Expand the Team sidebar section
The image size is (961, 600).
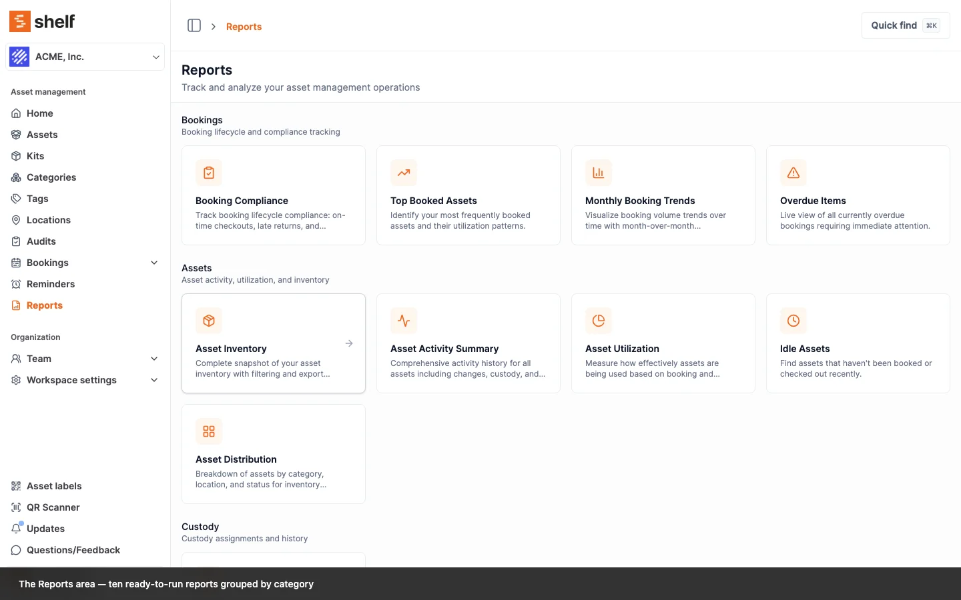click(154, 359)
